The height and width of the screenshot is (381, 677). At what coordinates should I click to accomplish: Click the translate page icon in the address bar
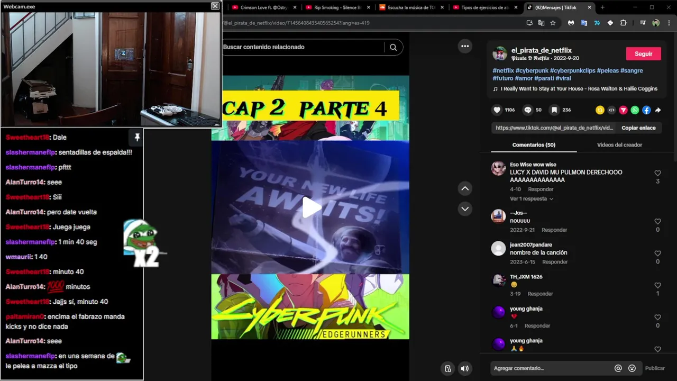541,23
